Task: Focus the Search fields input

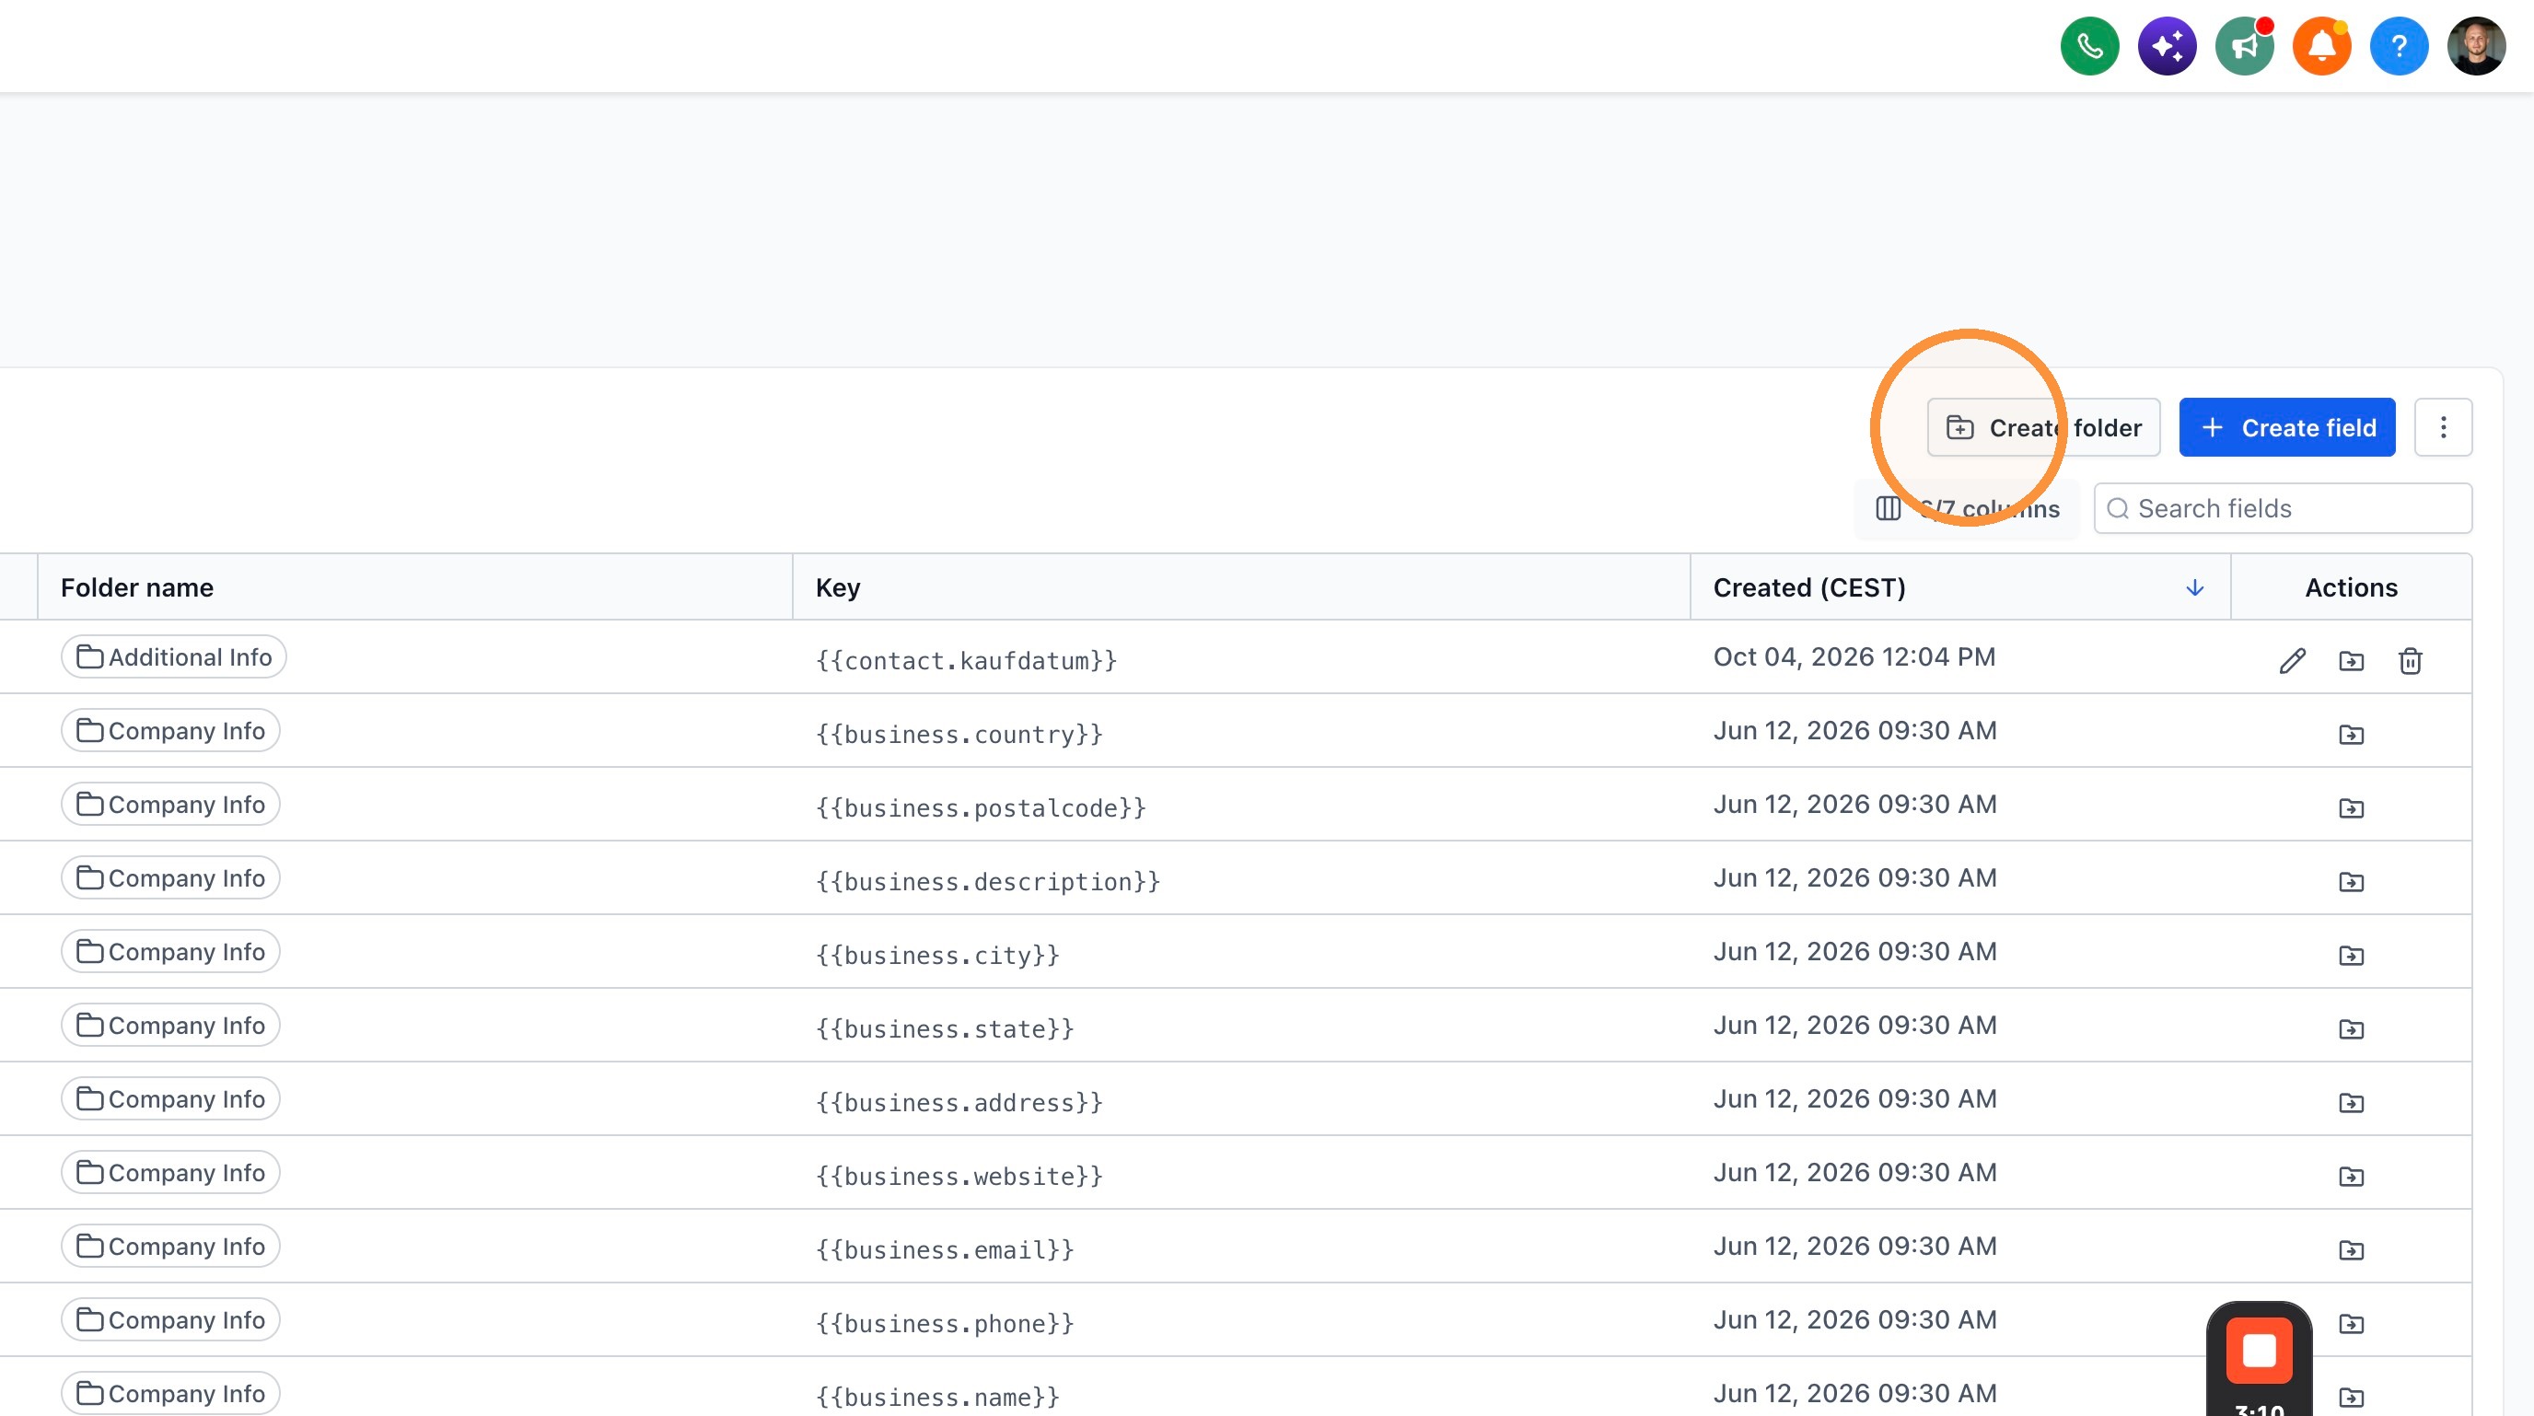Action: pyautogui.click(x=2283, y=509)
